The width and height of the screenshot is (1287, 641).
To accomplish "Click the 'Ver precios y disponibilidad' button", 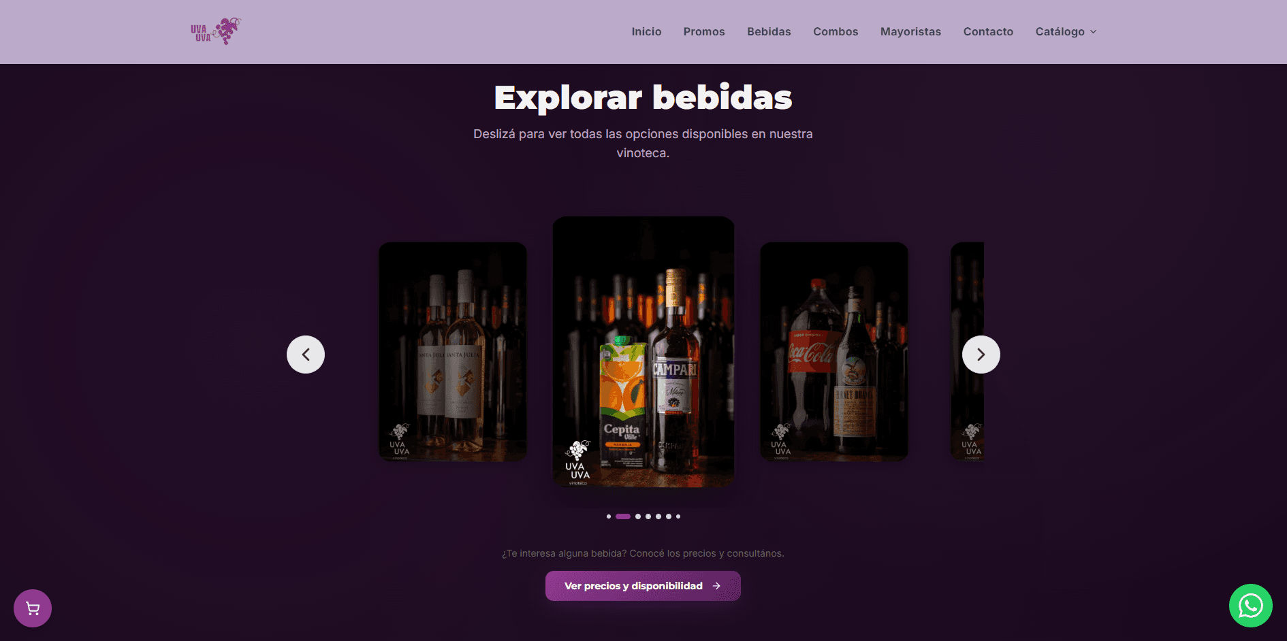I will pos(643,586).
